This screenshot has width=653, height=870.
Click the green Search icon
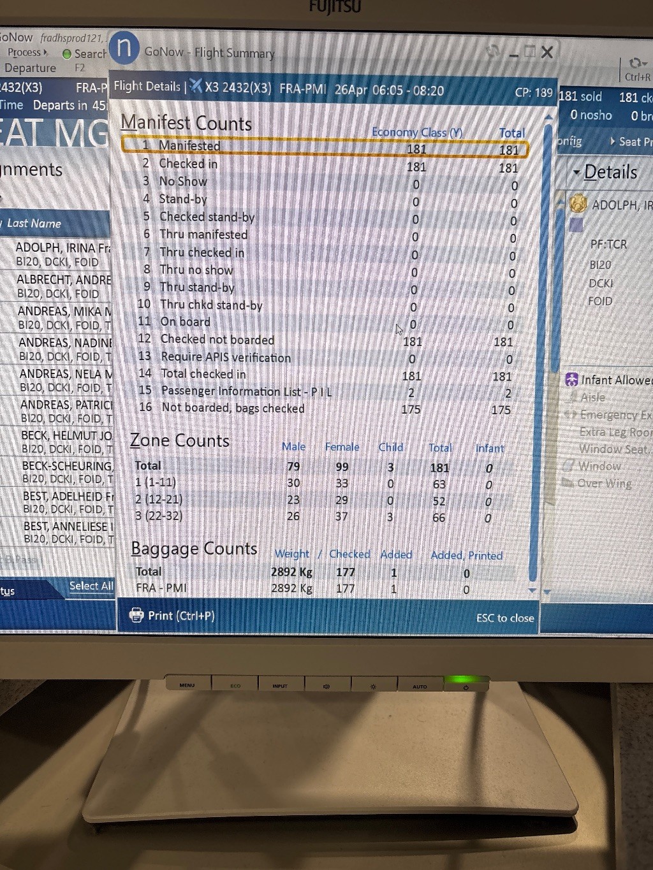(66, 54)
